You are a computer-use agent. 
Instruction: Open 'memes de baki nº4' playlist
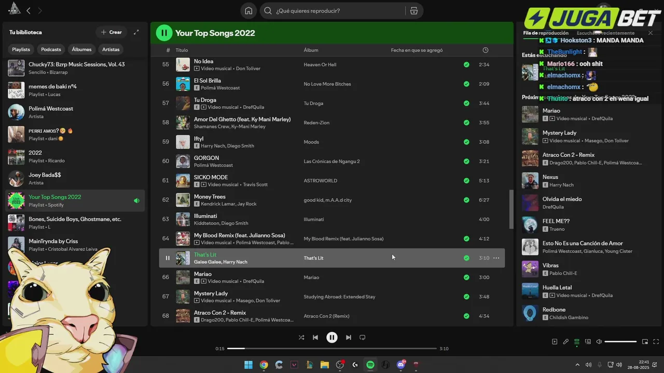(76, 90)
